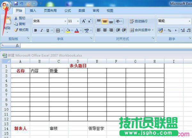
Task: Open the phonetic guide 文 button
Action: (x=86, y=30)
